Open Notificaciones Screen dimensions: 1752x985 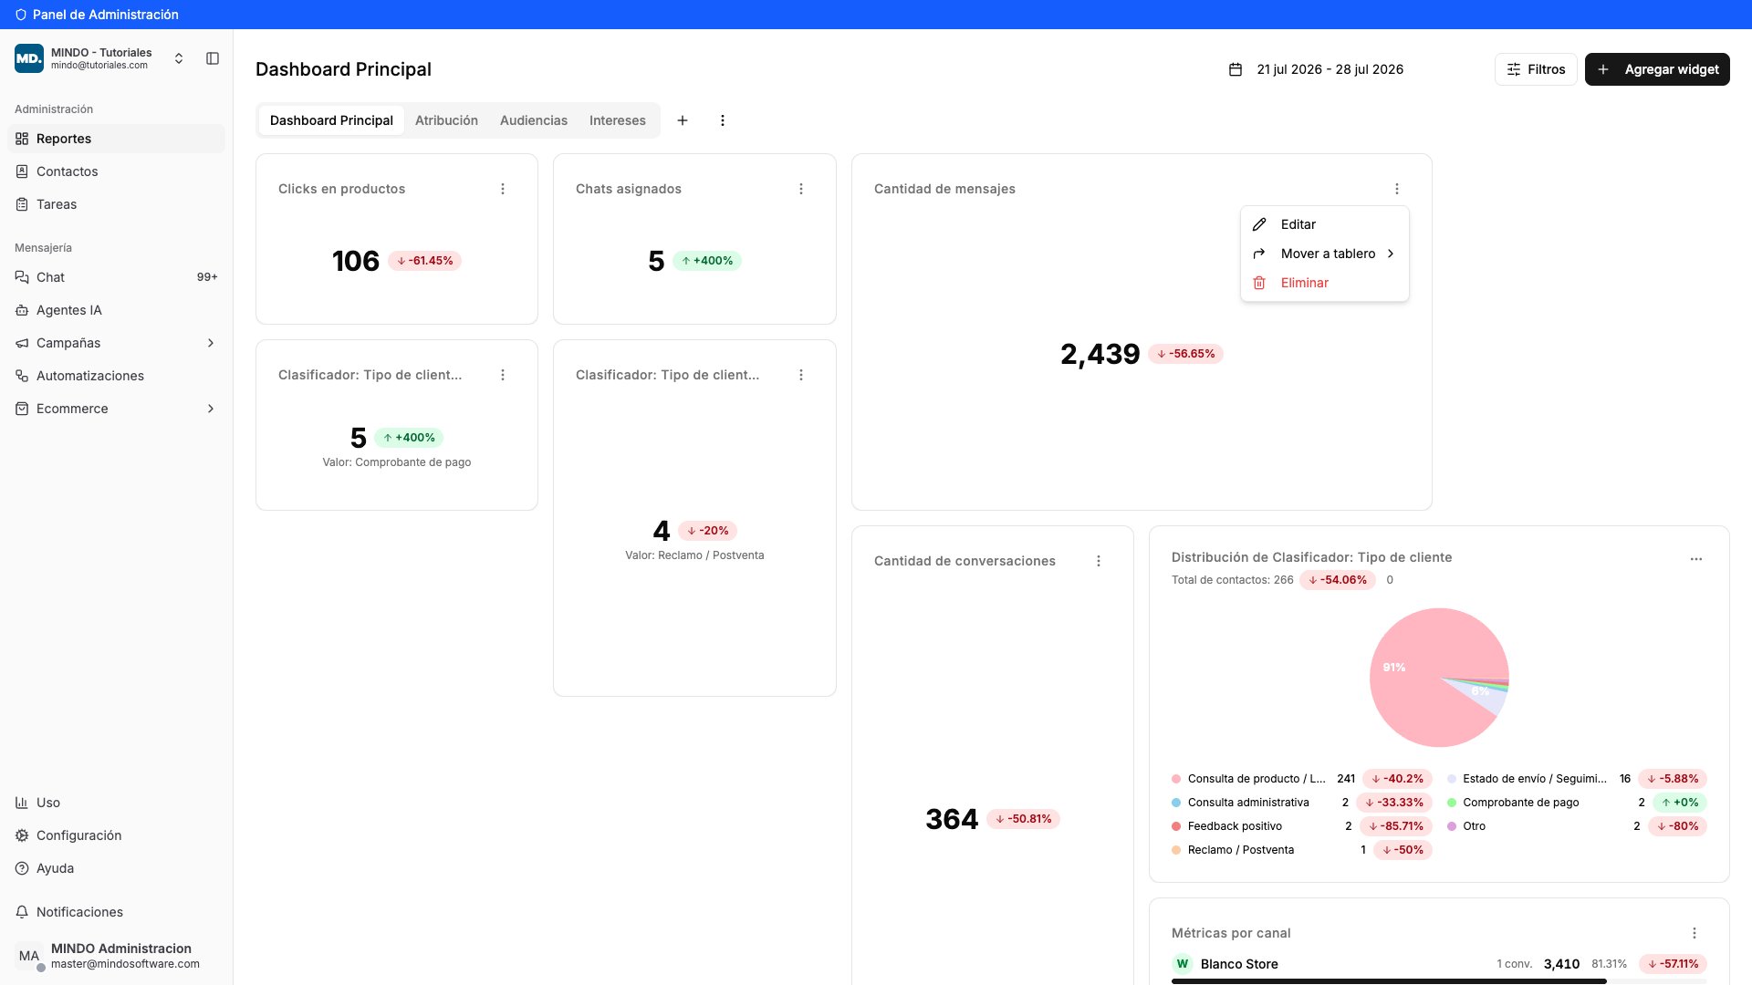tap(116, 912)
